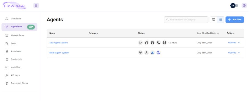Image resolution: width=249 pixels, height=101 pixels.
Task: Click the search magnifier icon
Action: point(167,20)
